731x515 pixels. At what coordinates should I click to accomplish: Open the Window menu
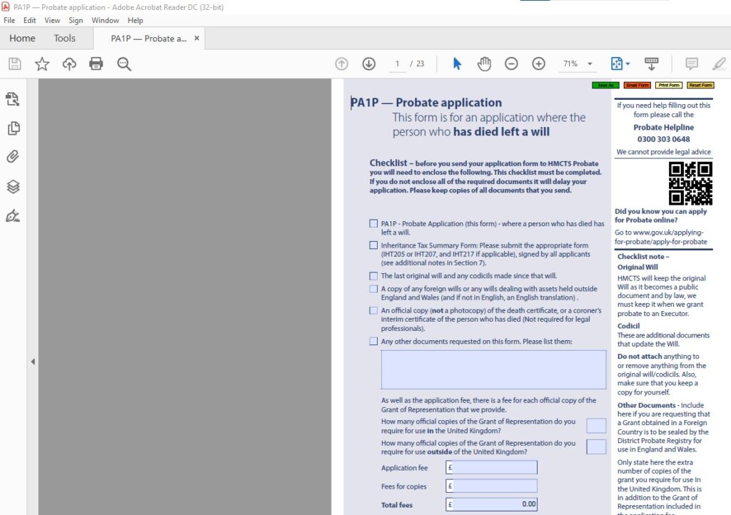click(x=105, y=21)
